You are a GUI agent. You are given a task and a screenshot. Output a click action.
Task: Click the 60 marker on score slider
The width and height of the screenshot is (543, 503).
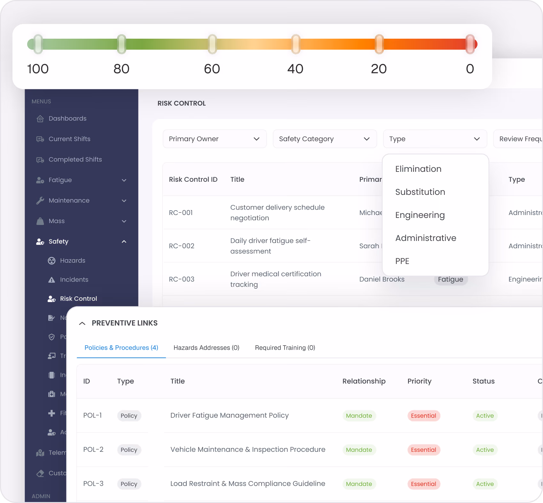pyautogui.click(x=212, y=44)
